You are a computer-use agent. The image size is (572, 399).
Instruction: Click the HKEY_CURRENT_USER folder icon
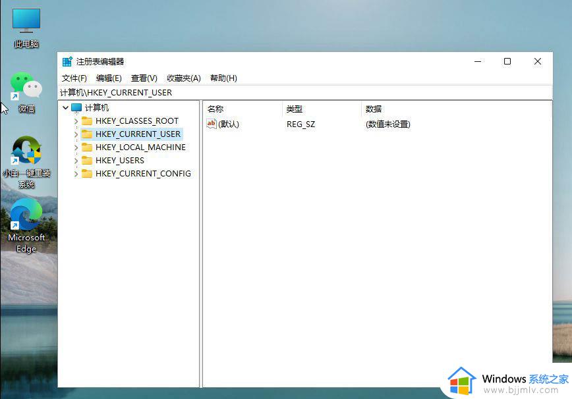87,134
